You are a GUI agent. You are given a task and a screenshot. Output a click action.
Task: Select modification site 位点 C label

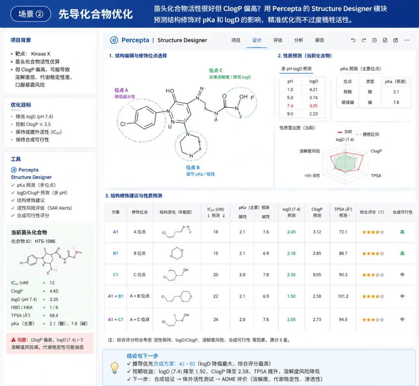[216, 71]
